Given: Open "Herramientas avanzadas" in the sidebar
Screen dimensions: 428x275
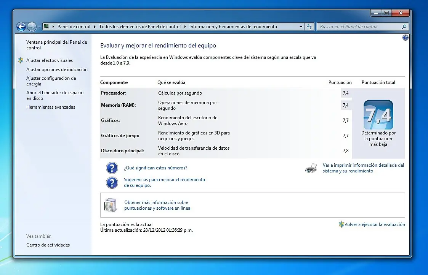Looking at the screenshot, I should [51, 107].
